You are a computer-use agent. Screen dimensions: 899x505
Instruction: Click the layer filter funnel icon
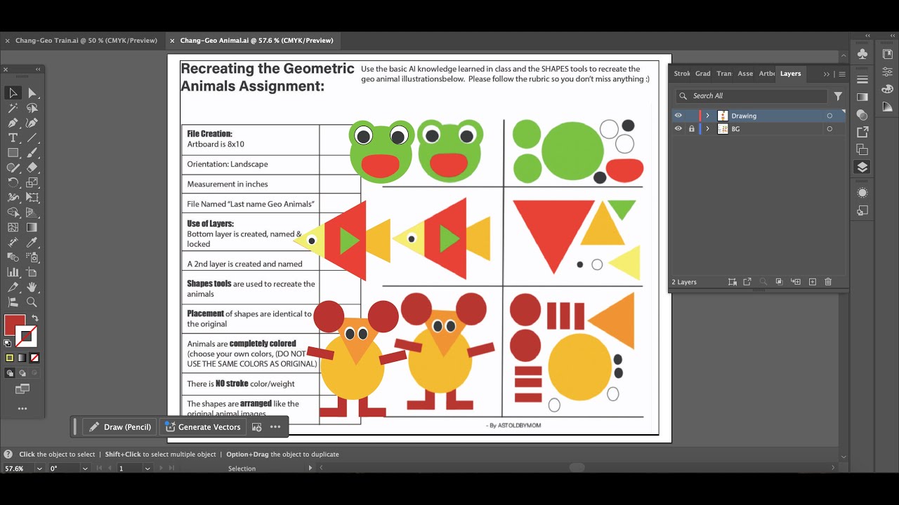pyautogui.click(x=838, y=96)
